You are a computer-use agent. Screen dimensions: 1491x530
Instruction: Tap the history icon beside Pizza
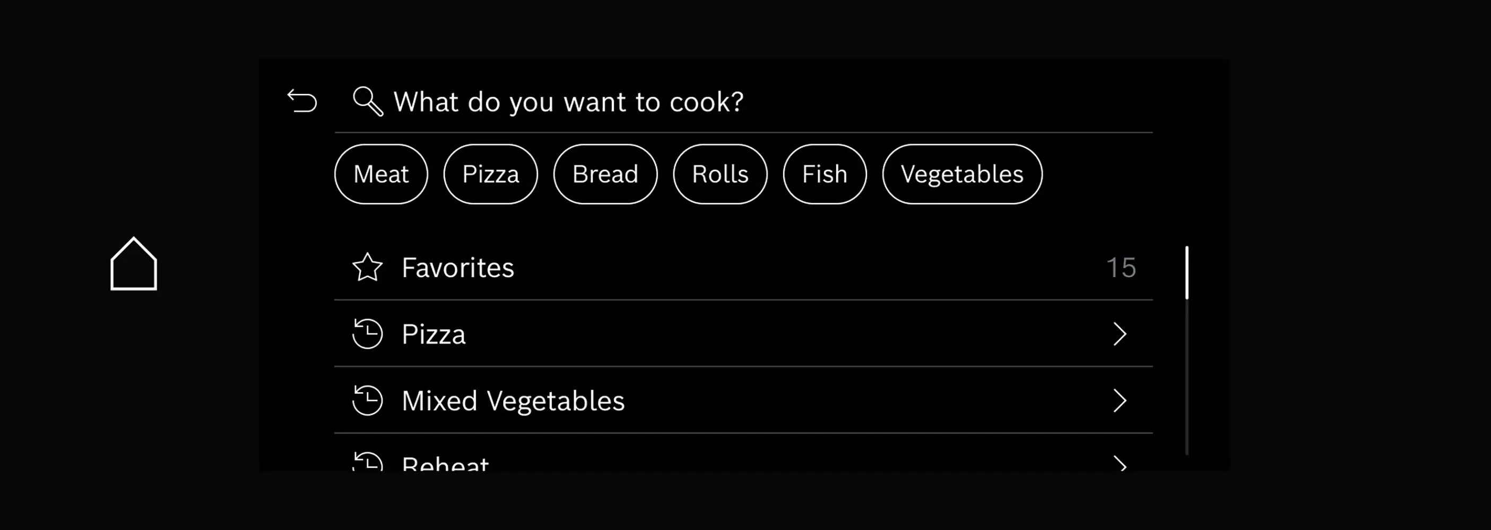click(x=368, y=334)
